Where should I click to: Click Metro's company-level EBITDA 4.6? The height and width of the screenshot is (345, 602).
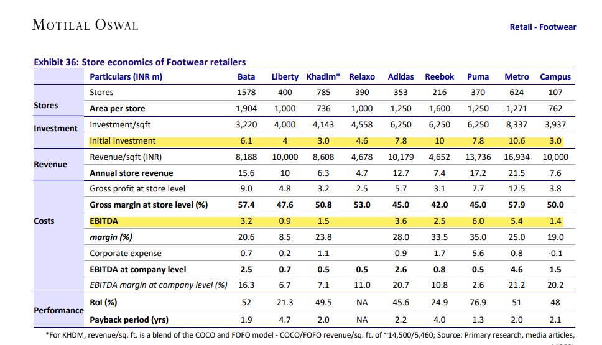click(516, 269)
